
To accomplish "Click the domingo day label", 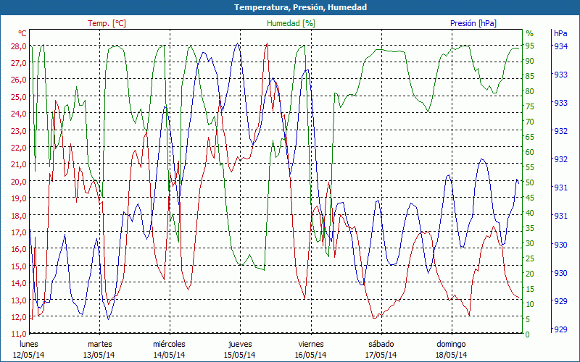I will tap(451, 344).
